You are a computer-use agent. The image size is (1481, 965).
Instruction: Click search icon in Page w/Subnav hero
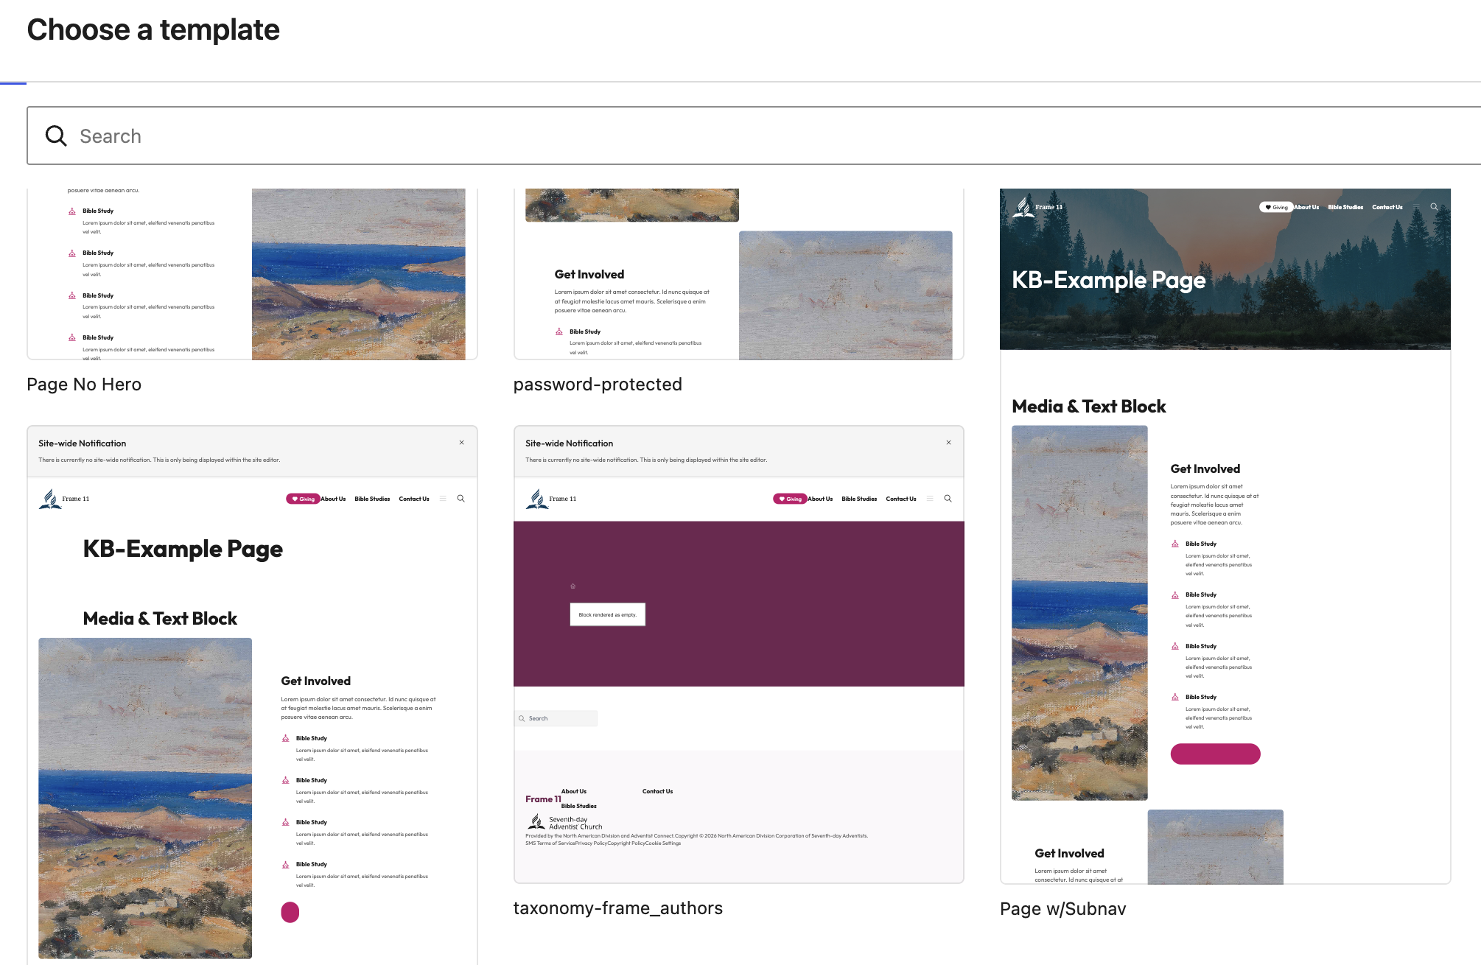[1435, 207]
